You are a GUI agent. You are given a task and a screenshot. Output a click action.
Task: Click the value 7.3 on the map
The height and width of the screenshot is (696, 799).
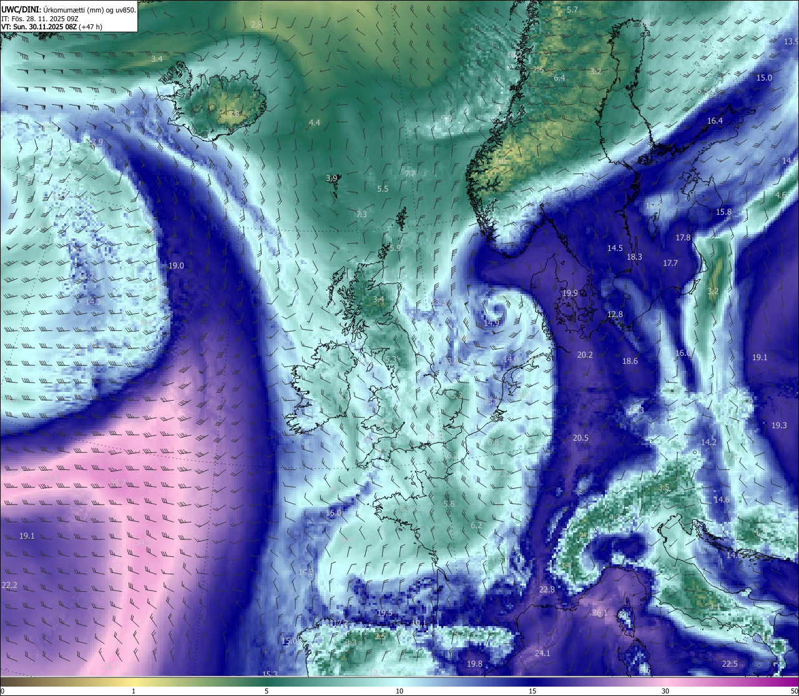361,215
